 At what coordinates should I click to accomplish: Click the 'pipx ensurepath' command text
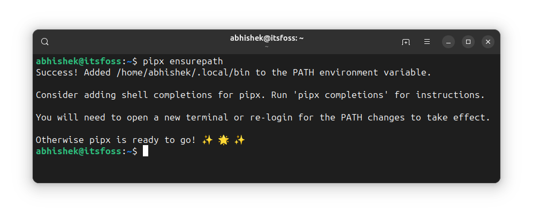click(x=183, y=62)
